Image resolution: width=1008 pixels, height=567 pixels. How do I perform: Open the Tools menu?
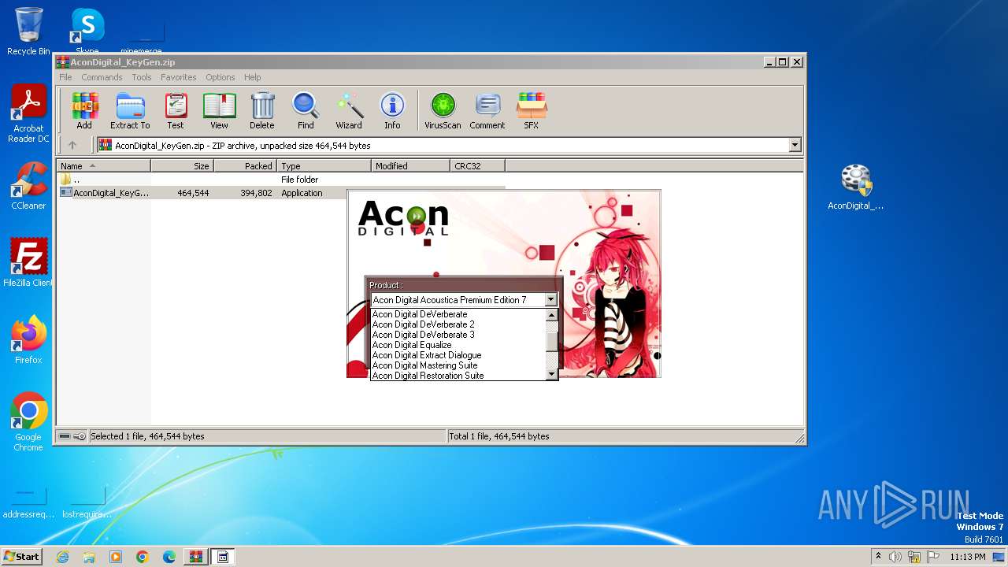point(142,77)
